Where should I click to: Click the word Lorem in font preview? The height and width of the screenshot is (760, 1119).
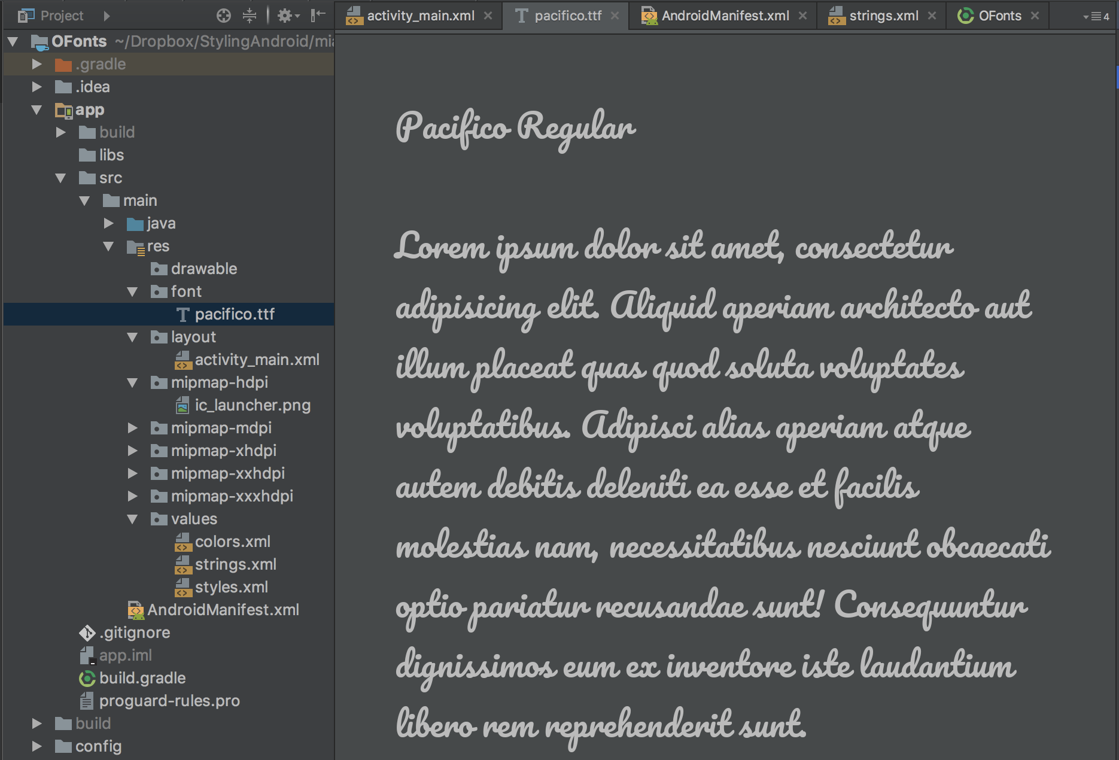click(x=442, y=246)
